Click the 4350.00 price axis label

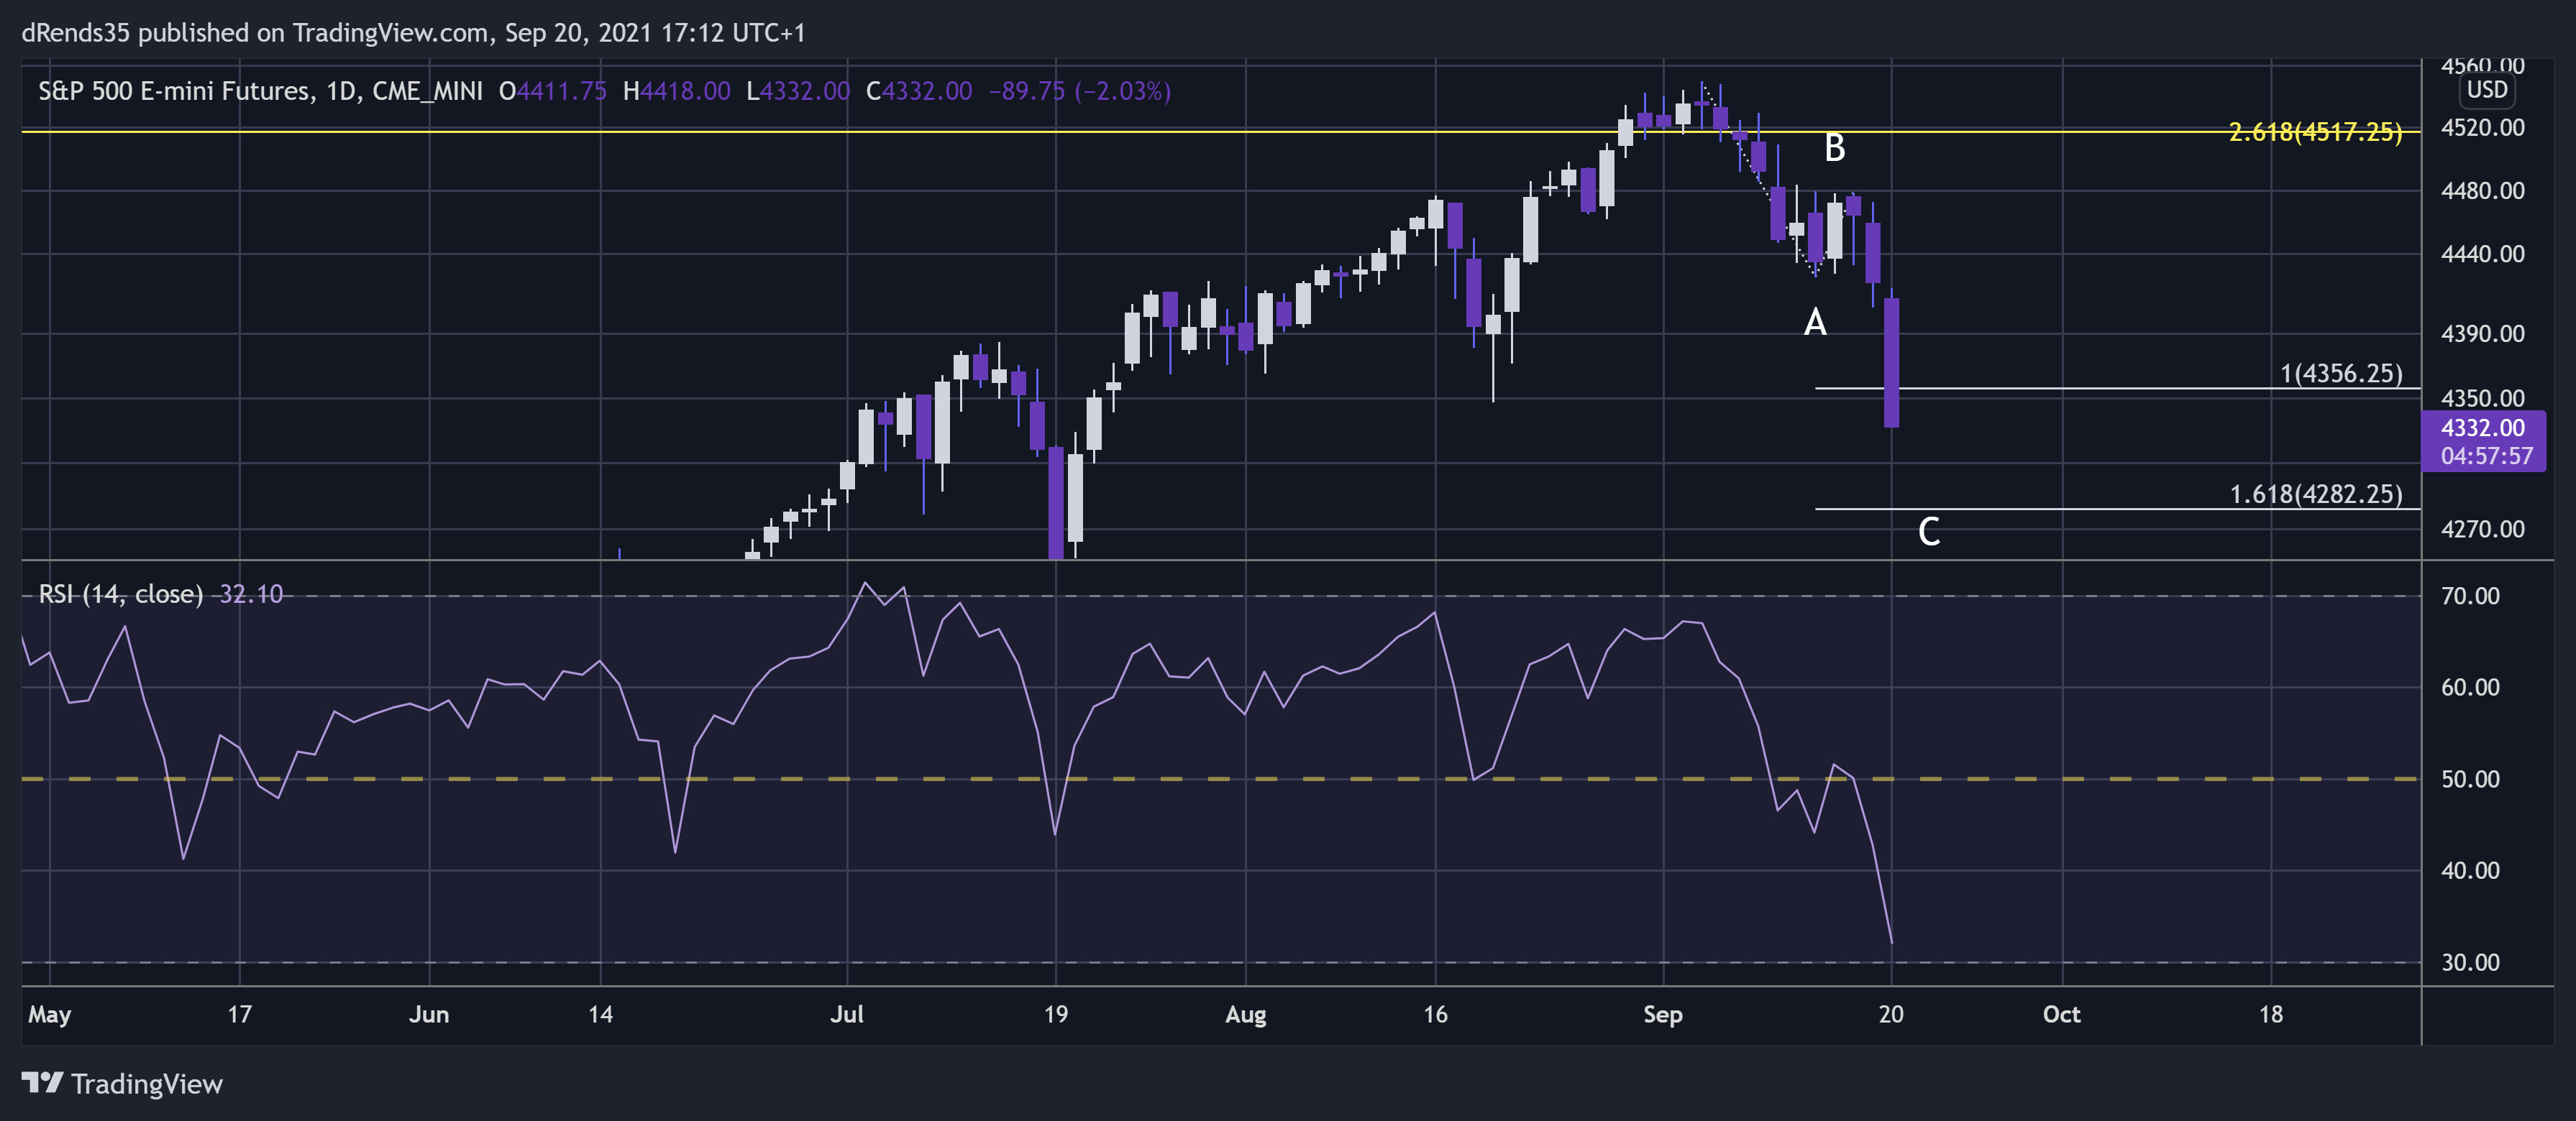[x=2482, y=399]
